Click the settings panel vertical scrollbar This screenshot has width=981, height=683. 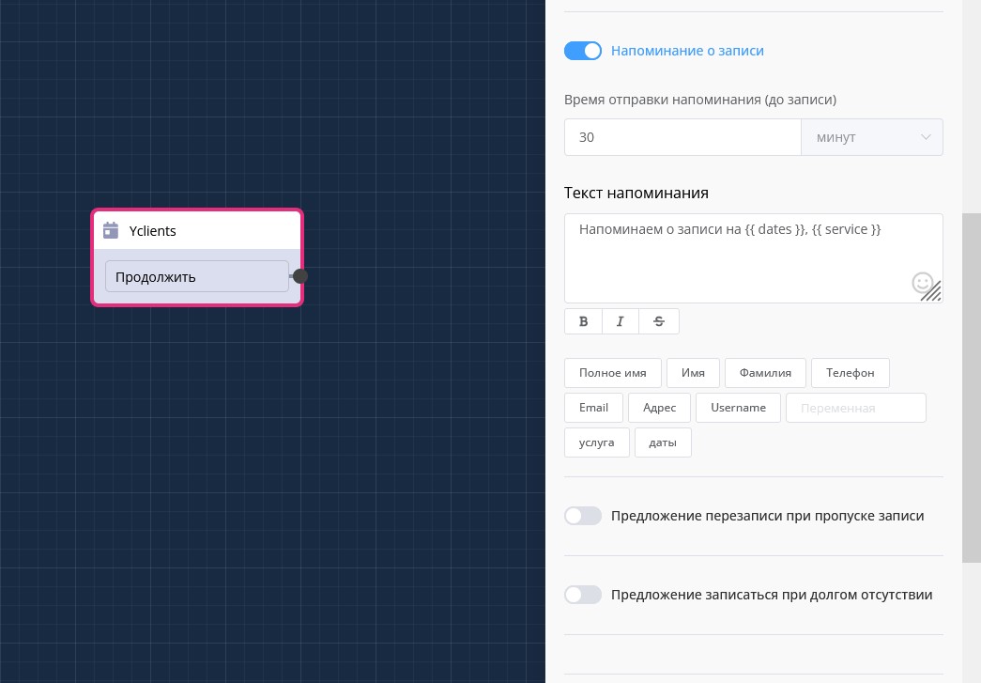coord(971,385)
